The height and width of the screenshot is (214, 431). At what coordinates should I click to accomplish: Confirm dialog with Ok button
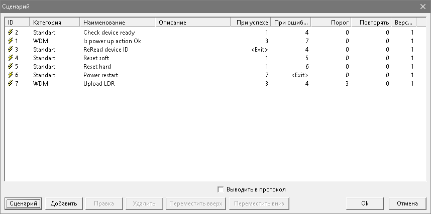(x=365, y=203)
